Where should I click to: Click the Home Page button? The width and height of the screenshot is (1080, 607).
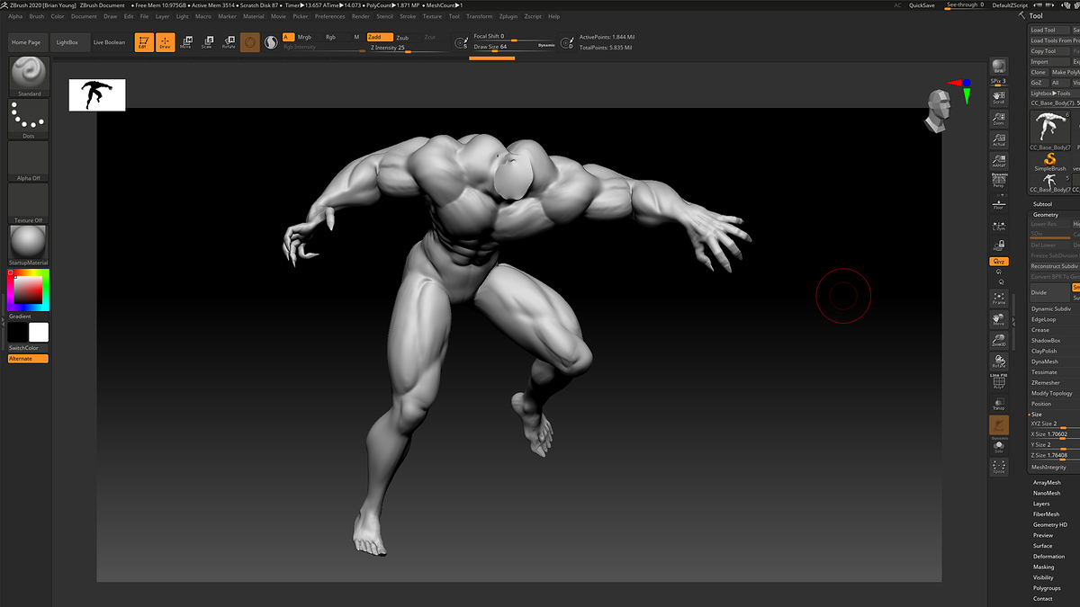point(26,42)
